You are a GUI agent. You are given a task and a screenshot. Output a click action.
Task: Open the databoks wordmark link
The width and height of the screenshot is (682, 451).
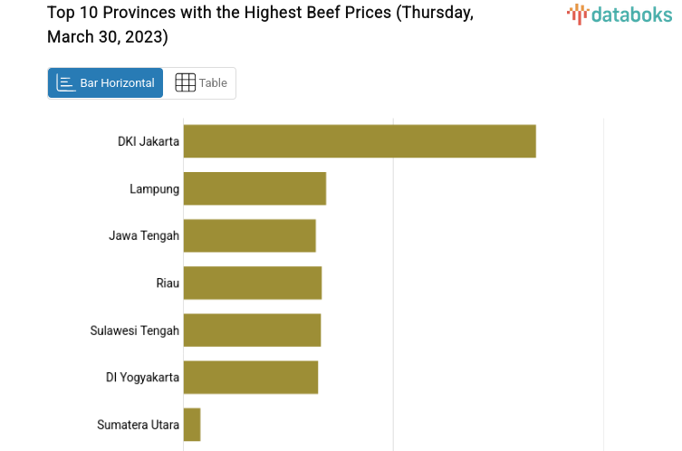click(x=630, y=14)
